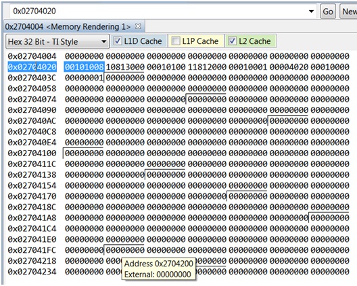357x286 pixels.
Task: Enable the L1P Cache checkbox
Action: pyautogui.click(x=176, y=41)
